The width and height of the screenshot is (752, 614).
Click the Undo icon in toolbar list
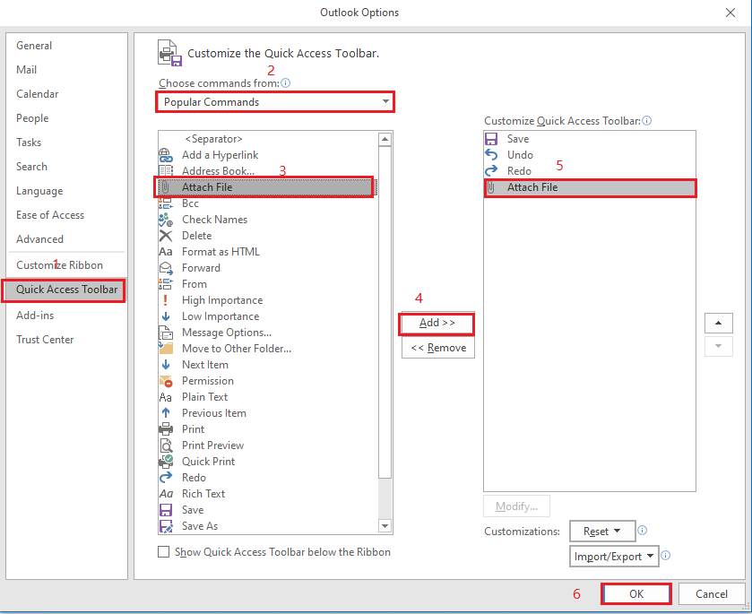pyautogui.click(x=491, y=155)
